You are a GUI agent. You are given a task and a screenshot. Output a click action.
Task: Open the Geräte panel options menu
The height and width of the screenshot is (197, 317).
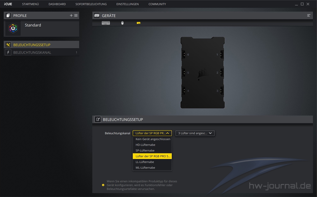tap(309, 16)
